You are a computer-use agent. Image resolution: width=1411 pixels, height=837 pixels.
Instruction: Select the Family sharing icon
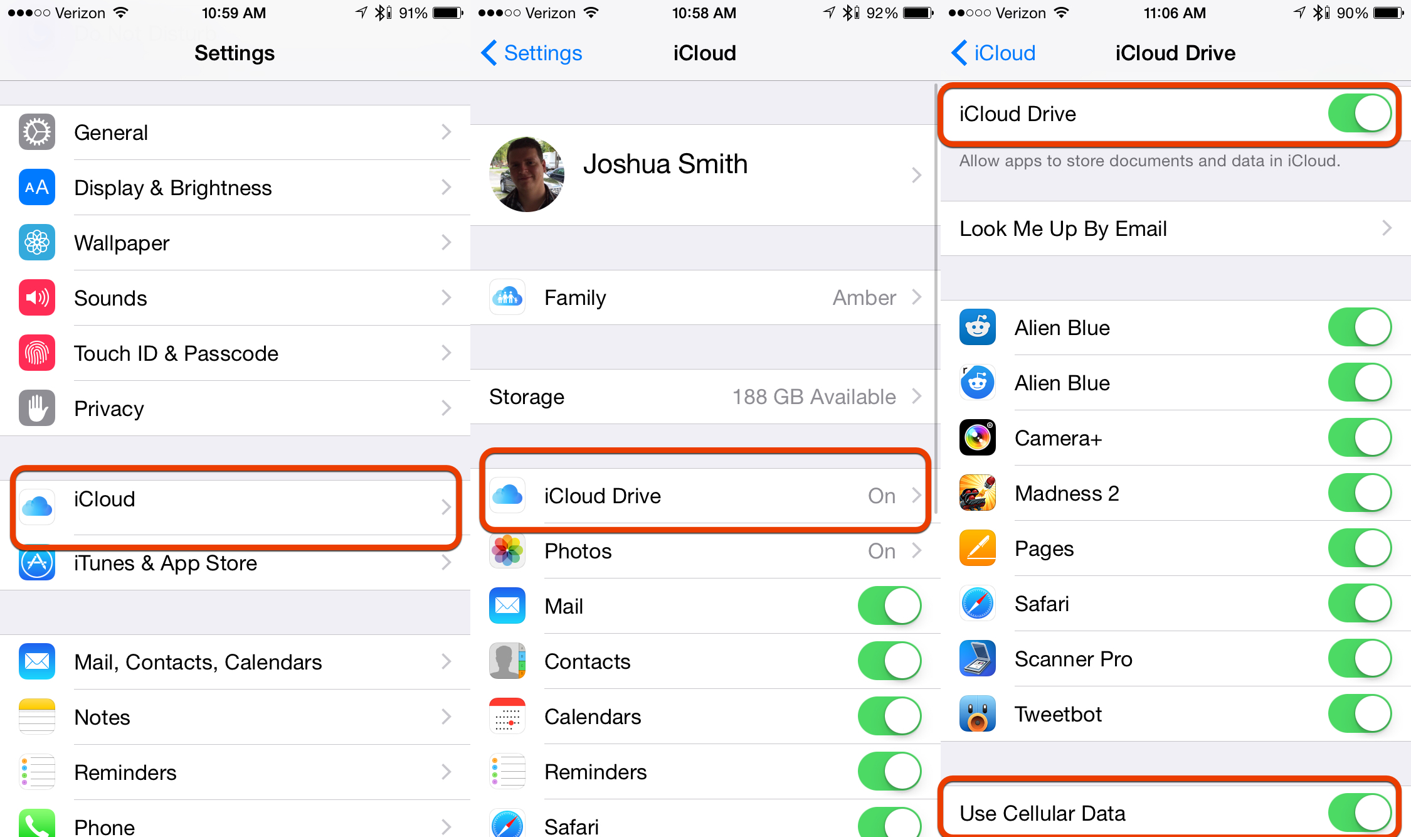(508, 298)
